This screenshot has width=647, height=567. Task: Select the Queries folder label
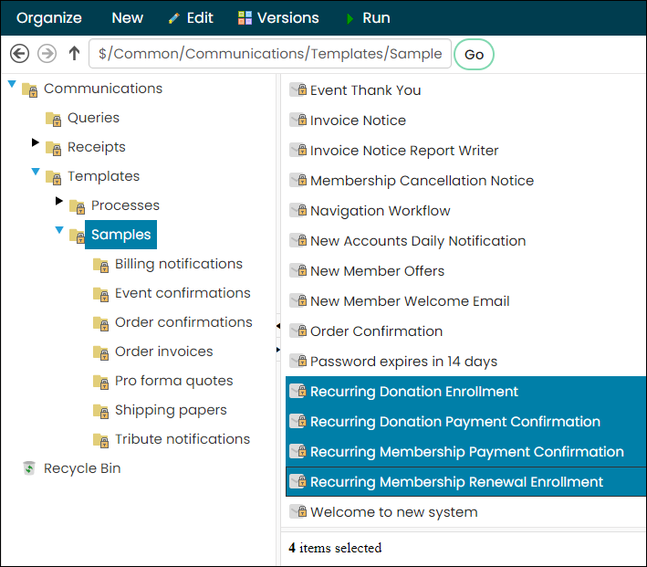(x=93, y=118)
